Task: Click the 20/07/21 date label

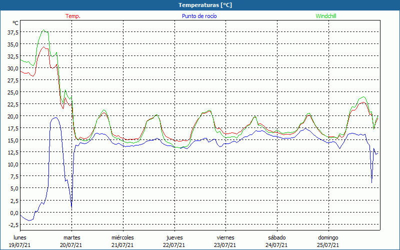Action: click(x=71, y=245)
